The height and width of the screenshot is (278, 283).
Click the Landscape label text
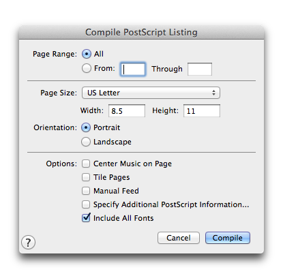113,142
